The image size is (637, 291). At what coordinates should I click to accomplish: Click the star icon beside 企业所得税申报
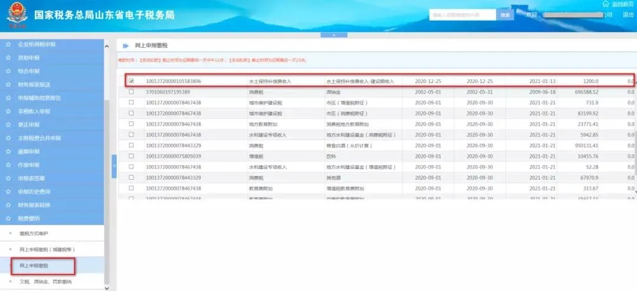pos(8,44)
